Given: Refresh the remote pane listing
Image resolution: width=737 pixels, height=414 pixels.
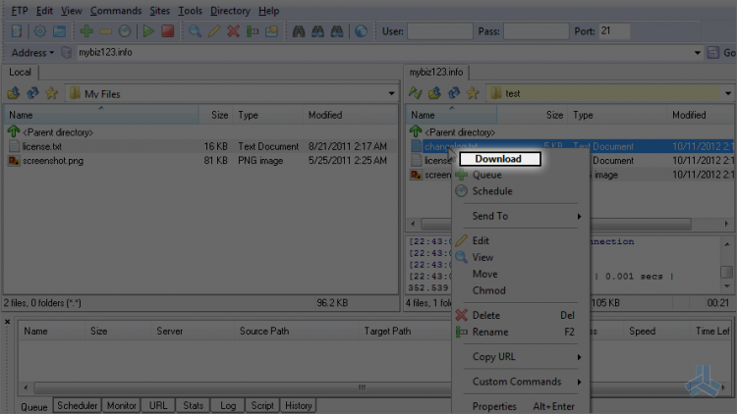Looking at the screenshot, I should click(x=454, y=93).
